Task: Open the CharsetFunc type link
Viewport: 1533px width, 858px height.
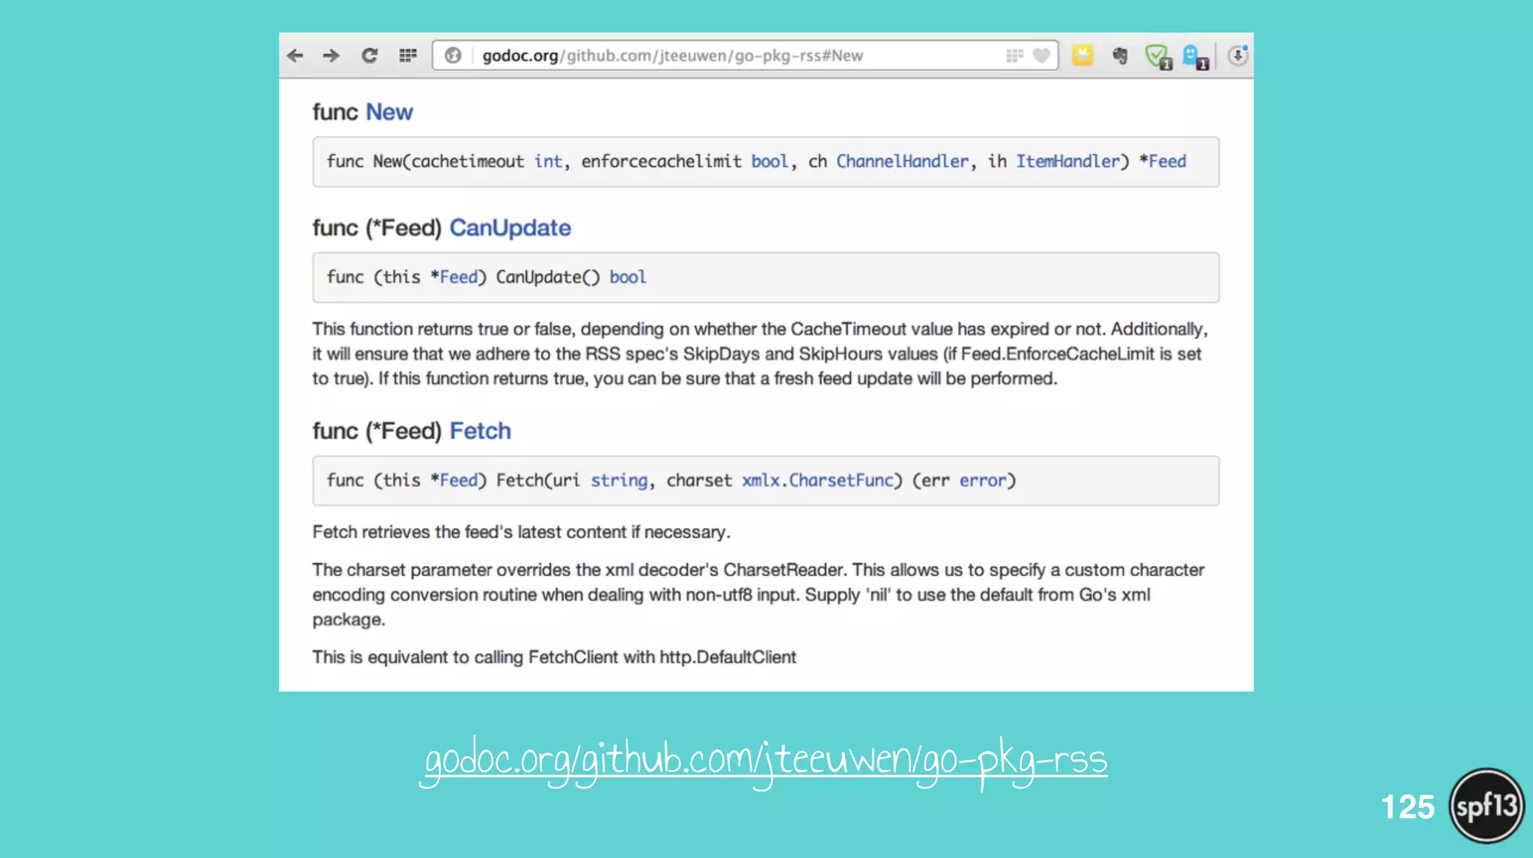Action: tap(841, 481)
